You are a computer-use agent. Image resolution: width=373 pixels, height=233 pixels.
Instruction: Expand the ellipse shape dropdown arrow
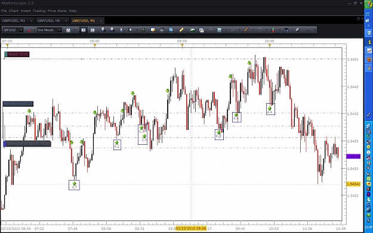266,30
